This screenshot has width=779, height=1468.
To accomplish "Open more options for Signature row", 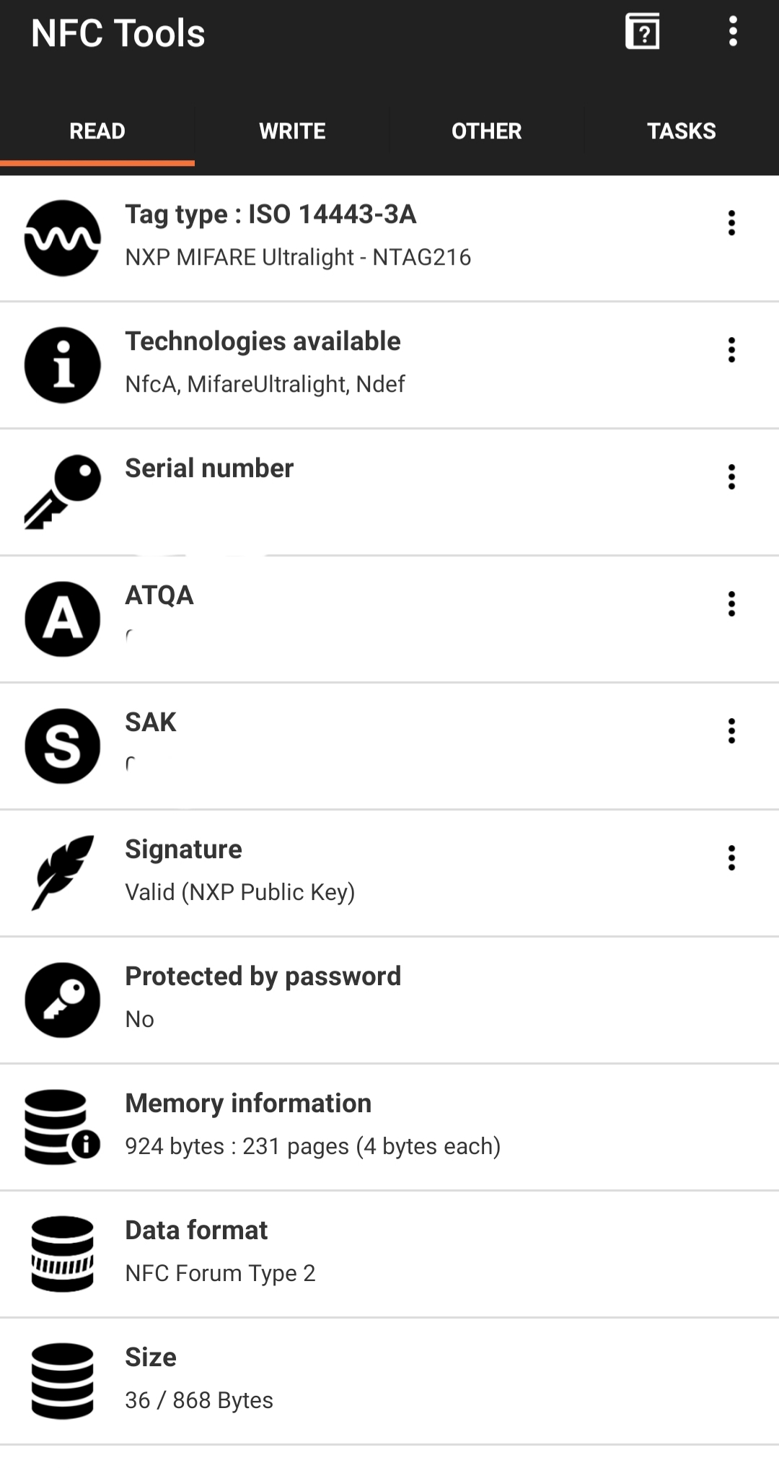I will [x=731, y=858].
